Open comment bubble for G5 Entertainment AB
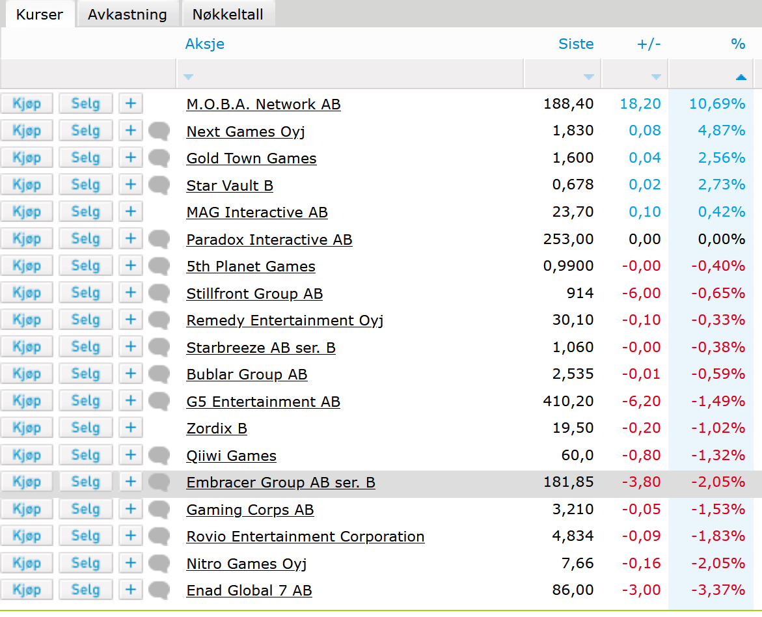The image size is (762, 617). [x=159, y=401]
